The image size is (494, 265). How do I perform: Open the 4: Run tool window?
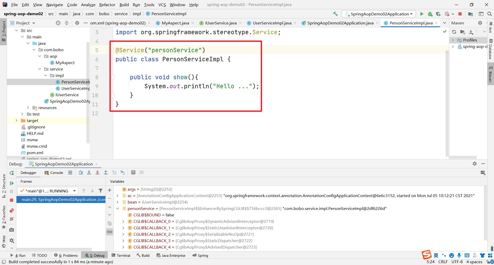click(18, 255)
